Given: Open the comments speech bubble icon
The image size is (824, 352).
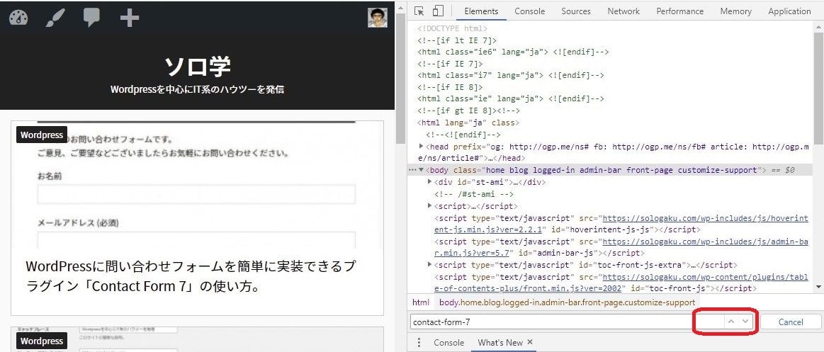Looking at the screenshot, I should point(92,18).
